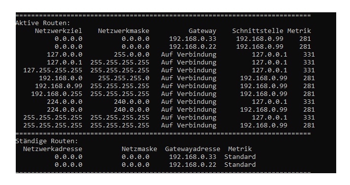The image size is (350, 185).
Task: Select the 192.168.0.0 network destination
Action: point(61,78)
